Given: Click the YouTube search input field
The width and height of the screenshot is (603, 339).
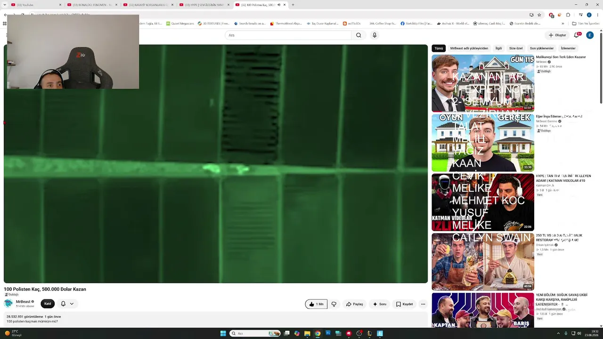Looking at the screenshot, I should (288, 35).
